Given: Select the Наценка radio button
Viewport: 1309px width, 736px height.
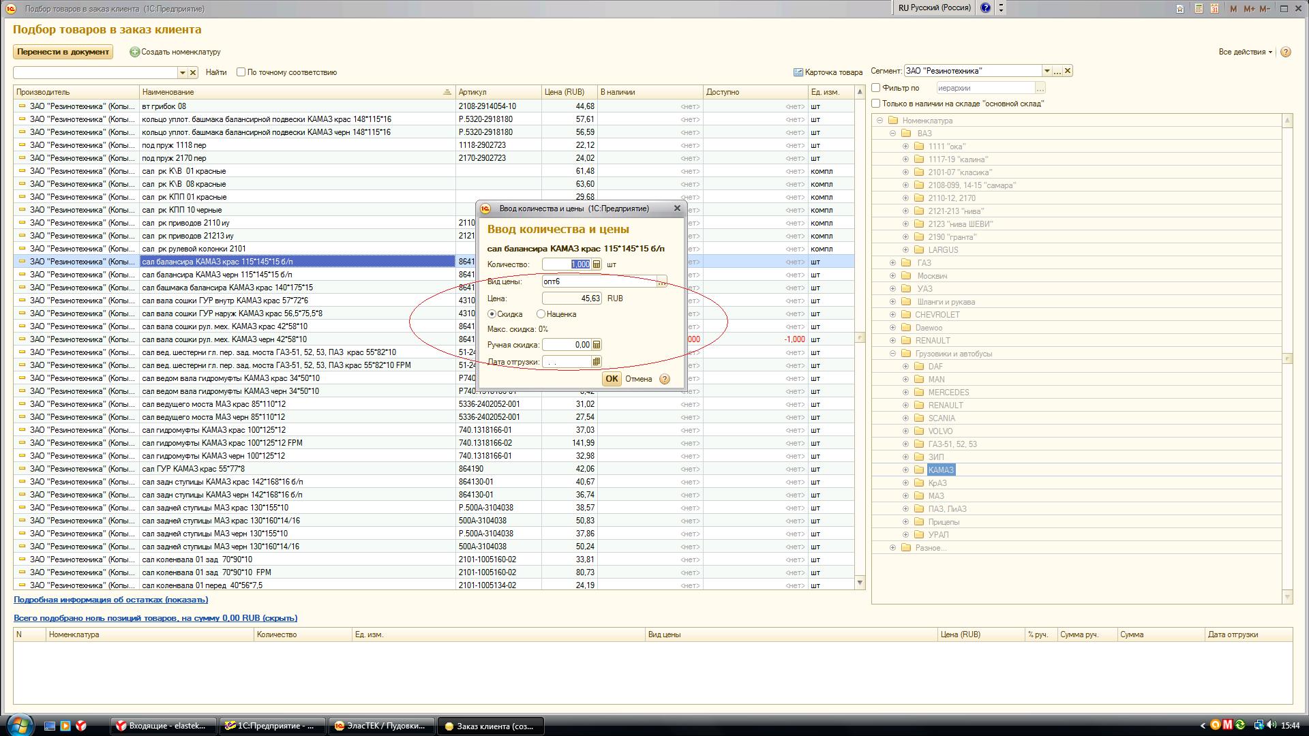Looking at the screenshot, I should tap(541, 314).
